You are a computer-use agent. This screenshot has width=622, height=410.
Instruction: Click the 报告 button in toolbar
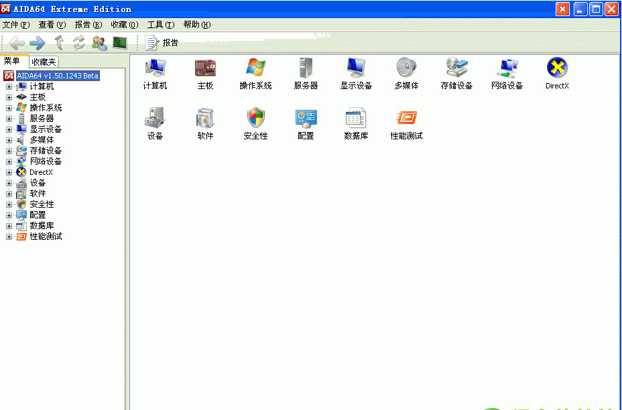[162, 43]
